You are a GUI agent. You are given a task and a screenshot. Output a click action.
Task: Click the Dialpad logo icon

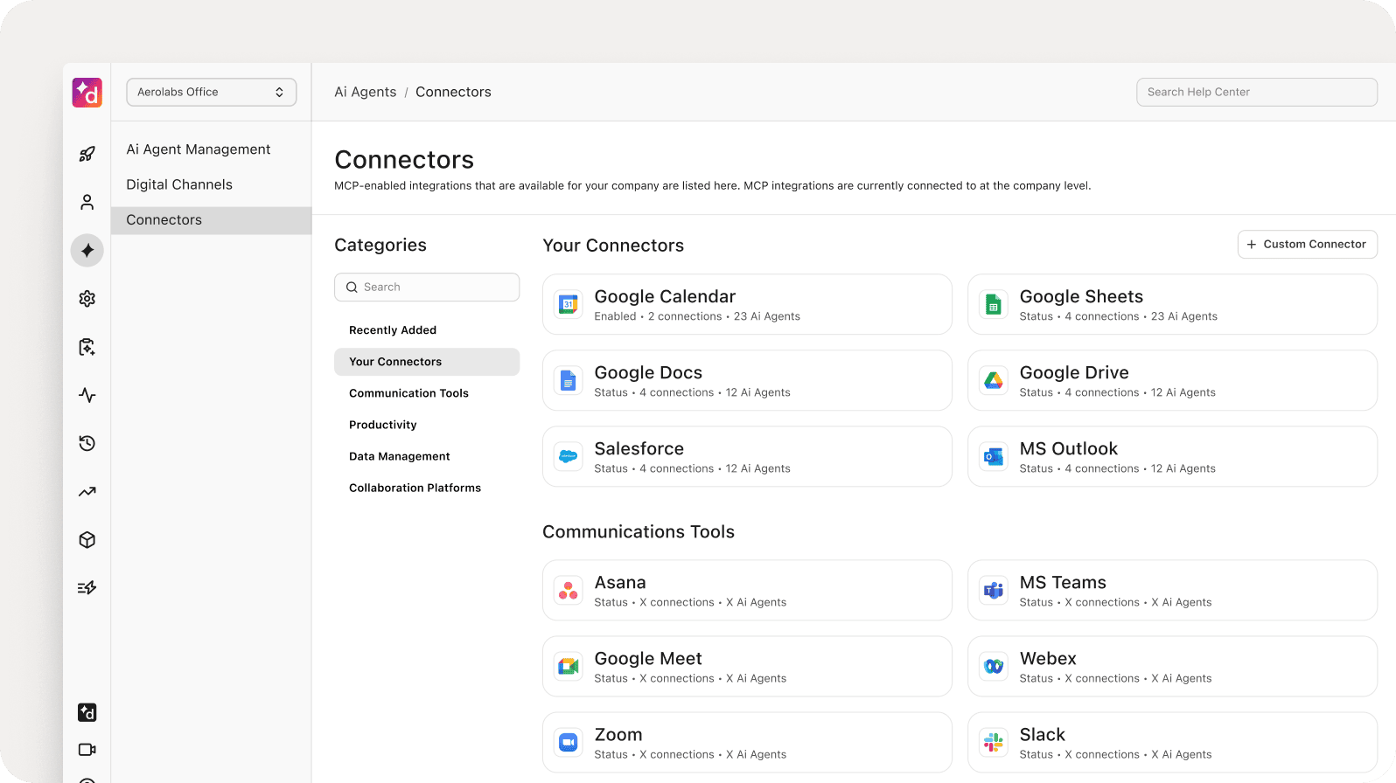coord(87,93)
